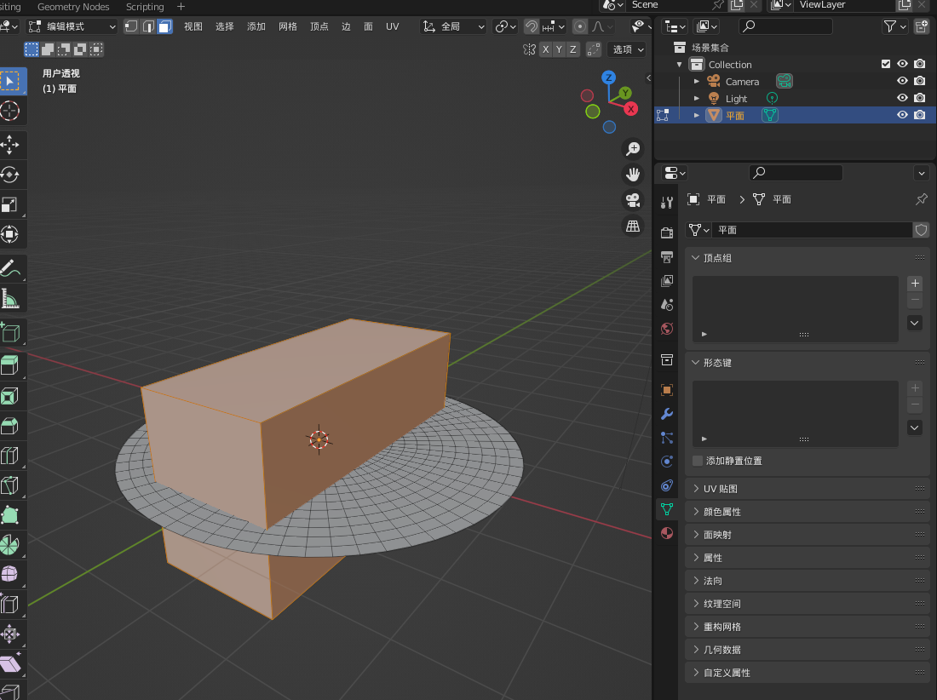Image resolution: width=937 pixels, height=700 pixels.
Task: Activate the Add Cube tool
Action: 11,332
